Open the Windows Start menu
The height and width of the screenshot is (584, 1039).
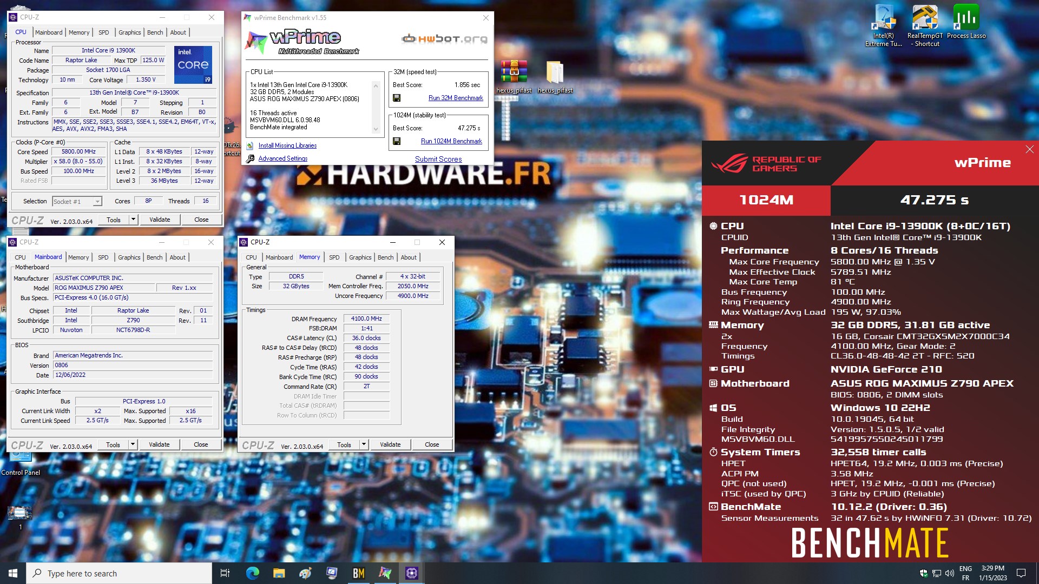(13, 573)
